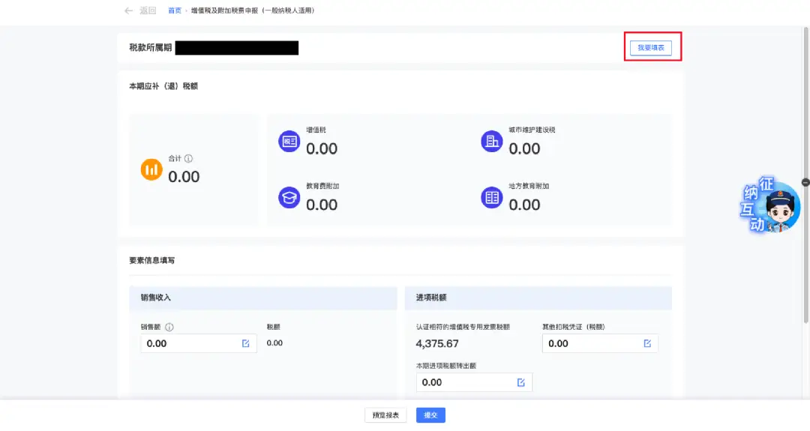The height and width of the screenshot is (431, 810).
Task: Open the info icon next to 销售额
Action: pos(169,327)
